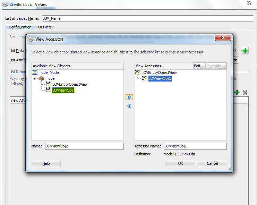Click the model.LOVViewObj definition text

point(179,154)
